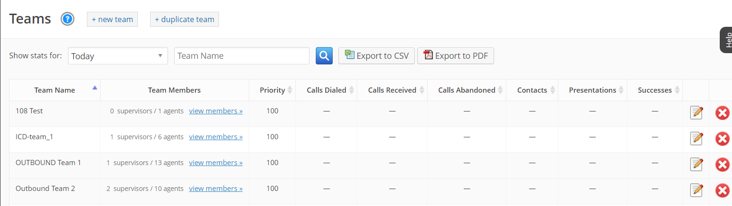The width and height of the screenshot is (732, 206).
Task: Open editor for Outbound Team 2
Action: [697, 190]
